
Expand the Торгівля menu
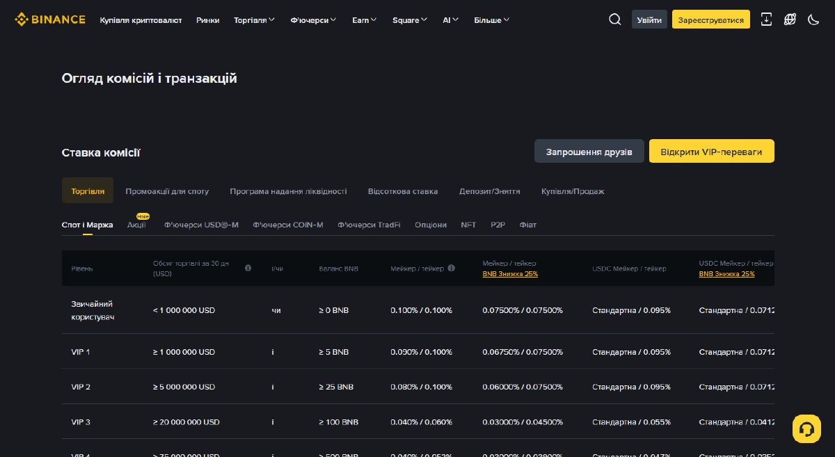tap(254, 20)
